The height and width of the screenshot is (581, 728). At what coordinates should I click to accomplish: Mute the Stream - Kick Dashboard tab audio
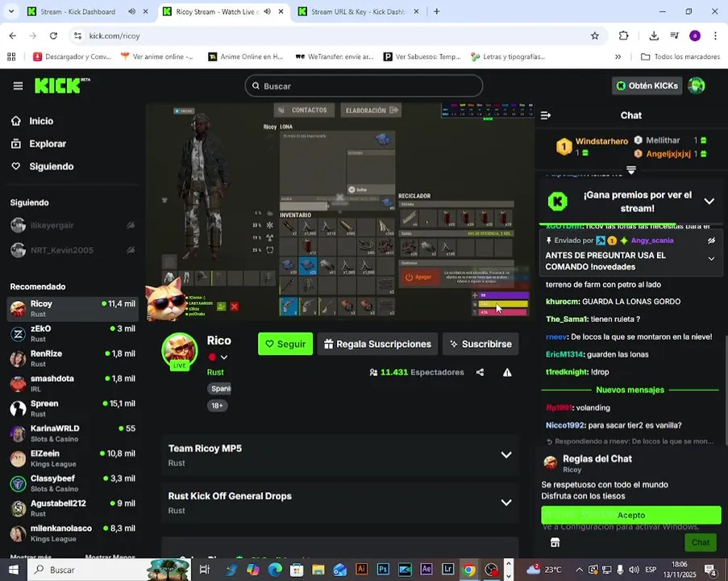[x=132, y=11]
